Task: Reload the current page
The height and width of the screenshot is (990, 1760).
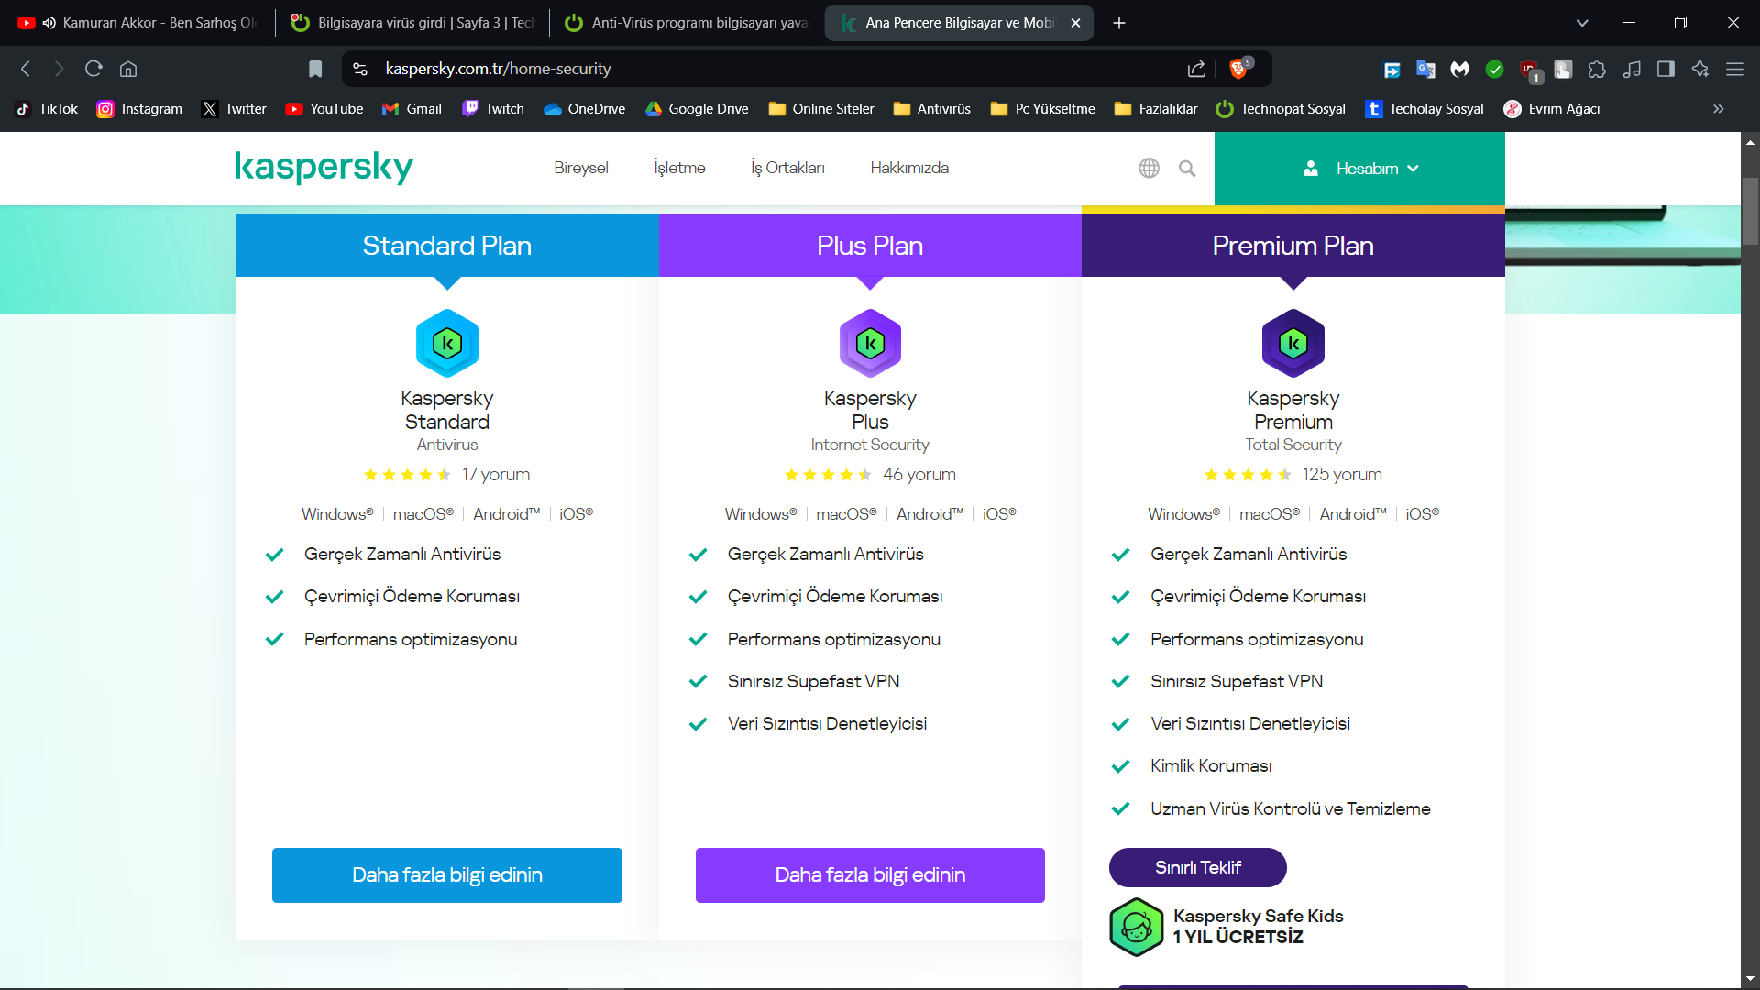Action: click(93, 69)
